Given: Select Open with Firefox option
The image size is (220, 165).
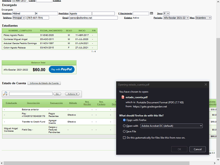Looking at the screenshot, I should (124, 120).
